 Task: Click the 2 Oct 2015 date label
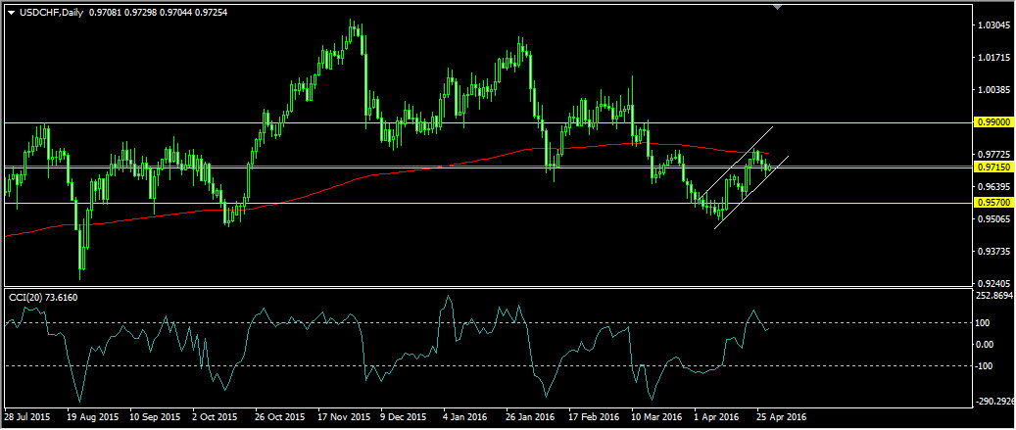coord(215,417)
